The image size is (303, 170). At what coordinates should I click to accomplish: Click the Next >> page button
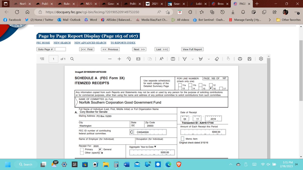point(139,49)
